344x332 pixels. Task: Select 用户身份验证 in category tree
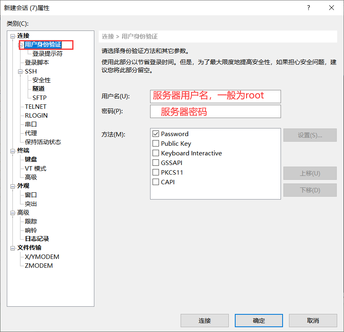[43, 45]
